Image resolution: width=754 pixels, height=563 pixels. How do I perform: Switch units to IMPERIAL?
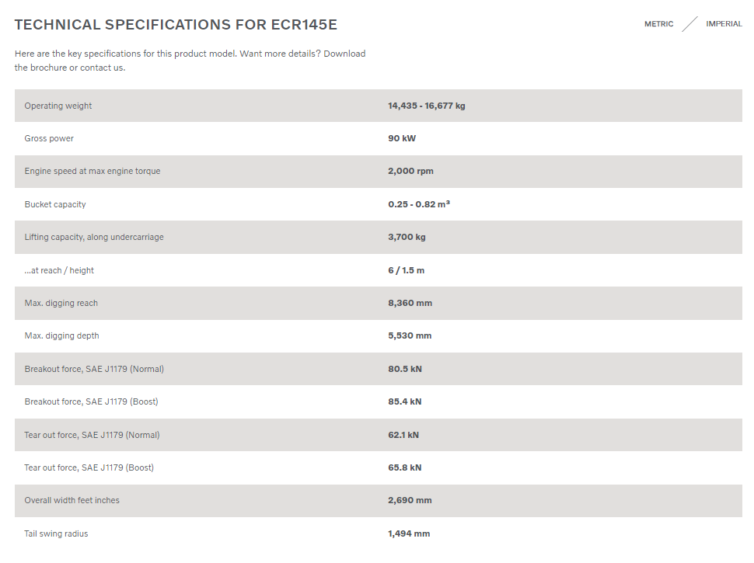pyautogui.click(x=724, y=24)
